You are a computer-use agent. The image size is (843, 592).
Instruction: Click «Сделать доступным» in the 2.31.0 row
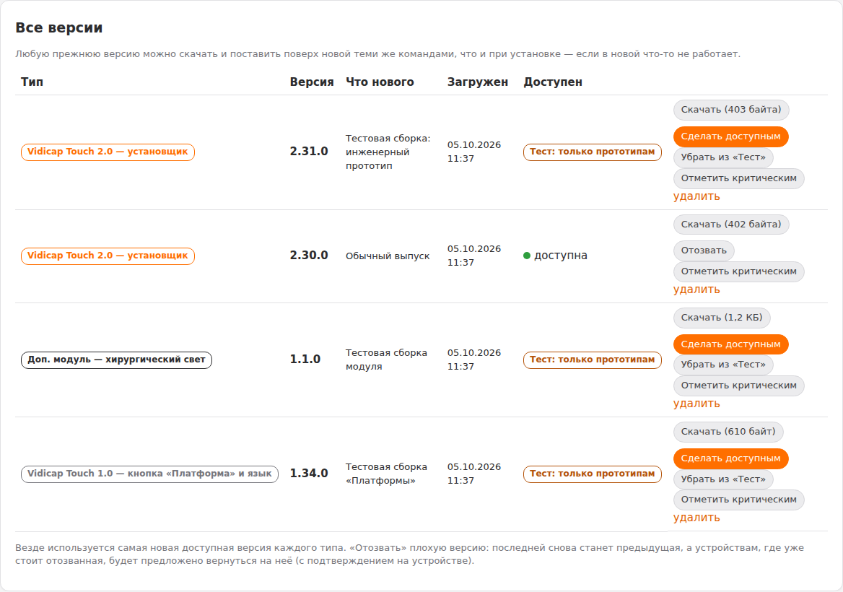point(730,136)
